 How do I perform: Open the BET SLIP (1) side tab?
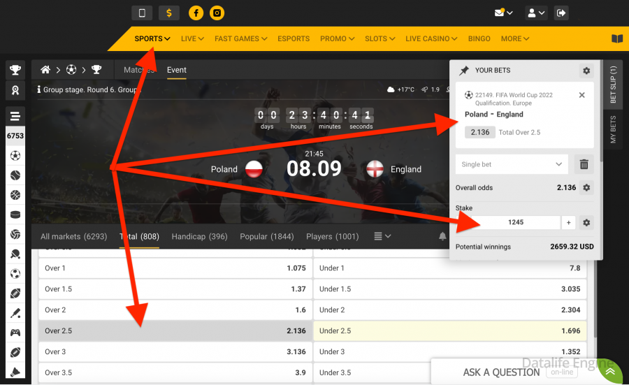[x=613, y=85]
